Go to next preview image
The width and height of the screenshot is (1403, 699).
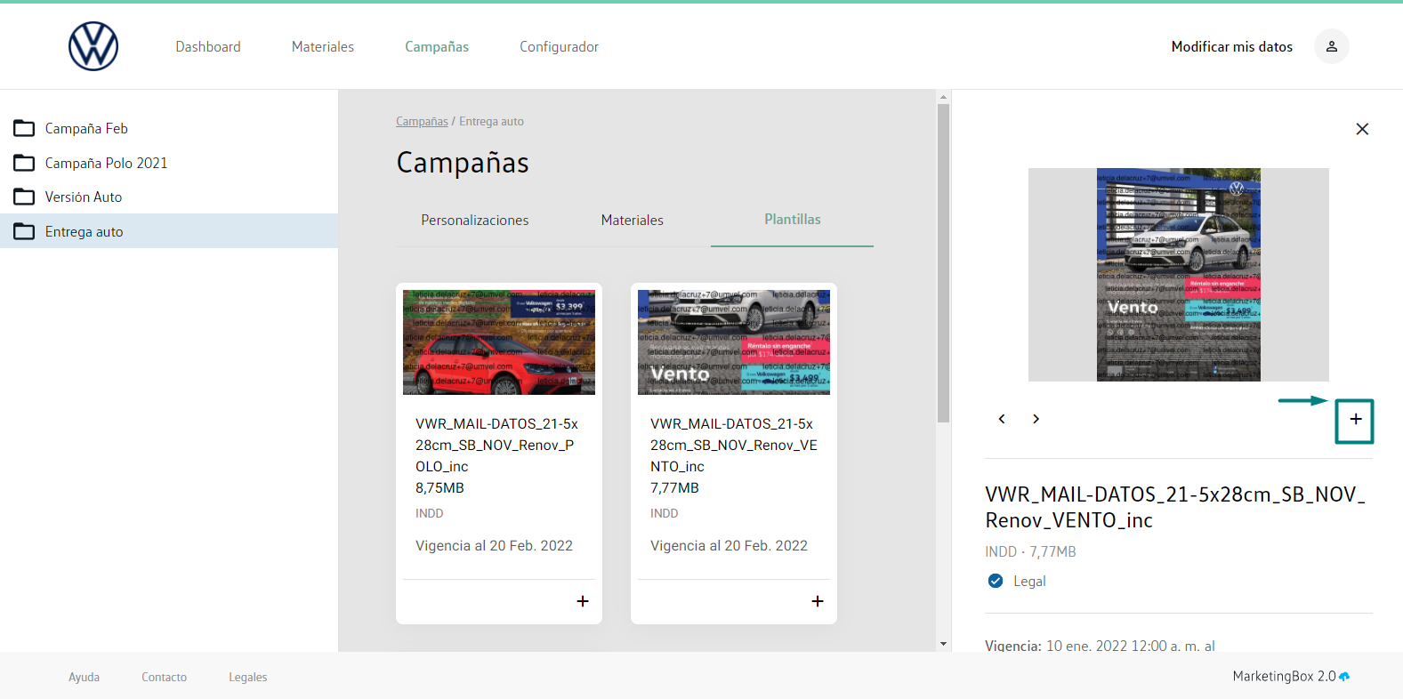click(1036, 419)
